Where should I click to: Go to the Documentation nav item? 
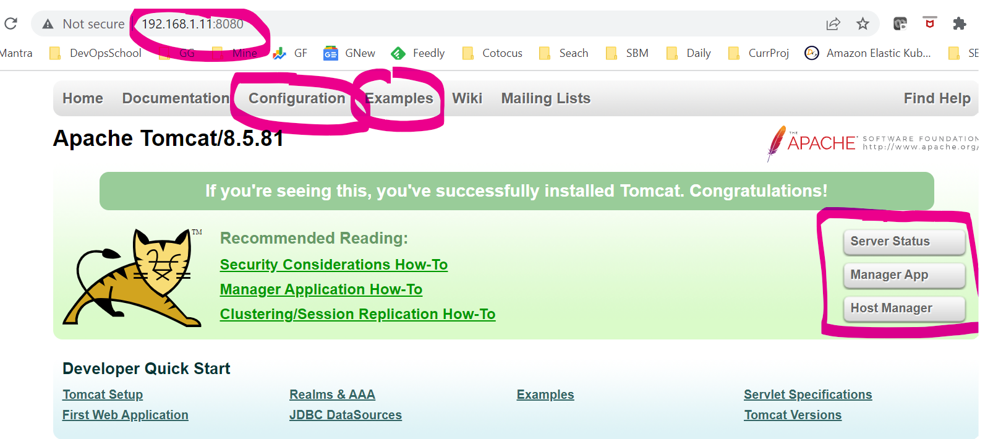tap(176, 98)
